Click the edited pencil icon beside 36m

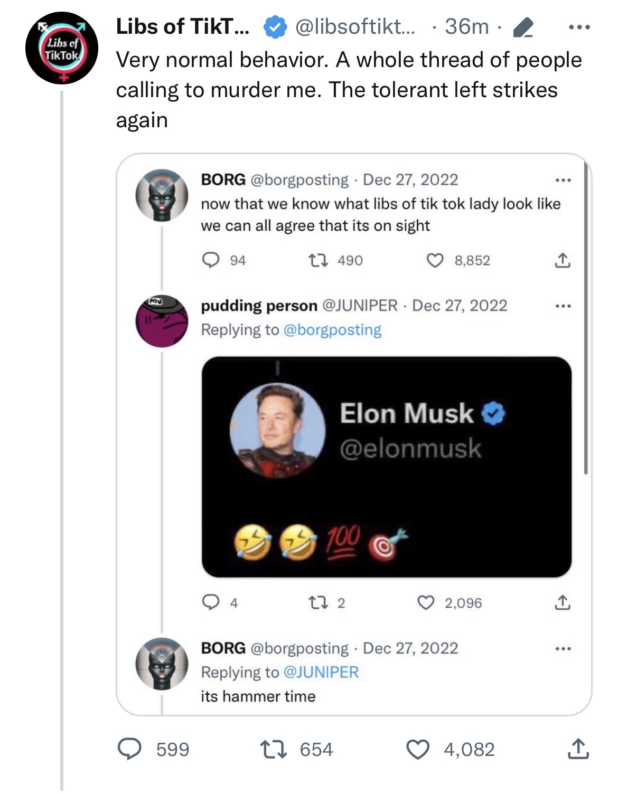tap(523, 27)
